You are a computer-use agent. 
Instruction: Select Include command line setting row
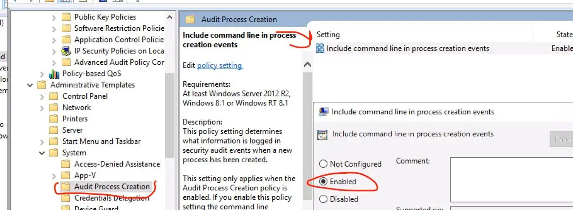coord(444,48)
